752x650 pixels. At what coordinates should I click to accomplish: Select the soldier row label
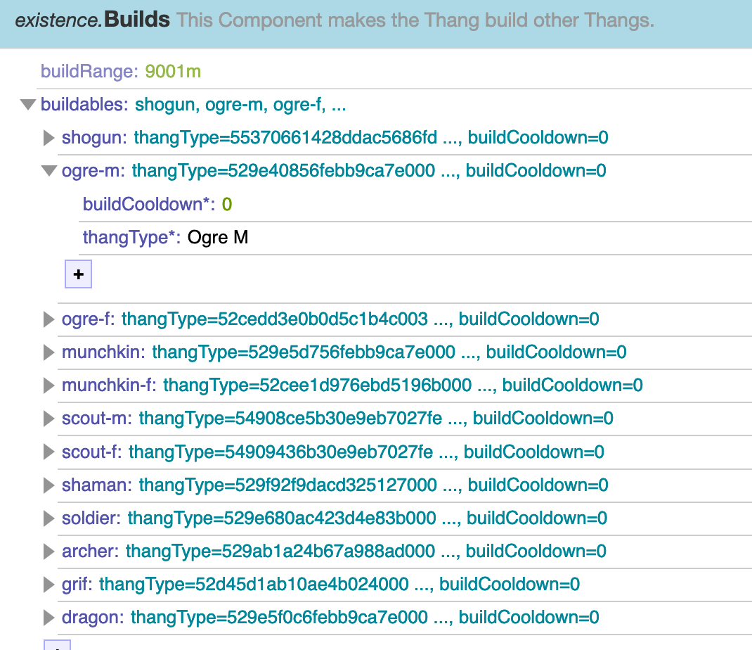[x=91, y=518]
